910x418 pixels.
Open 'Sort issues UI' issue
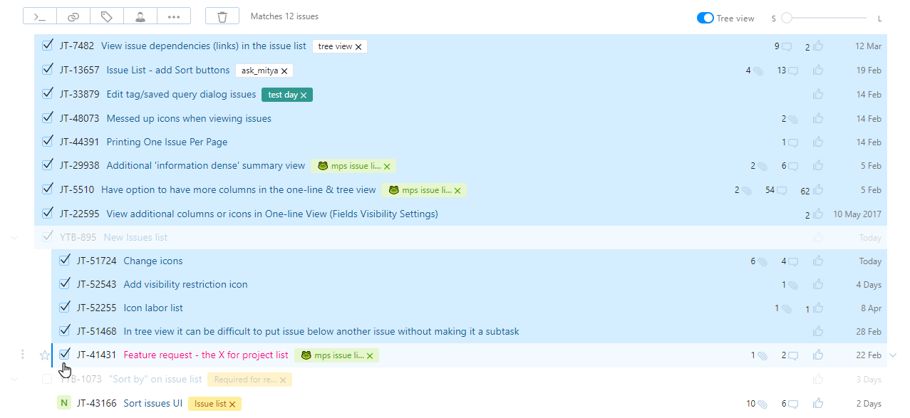[153, 404]
